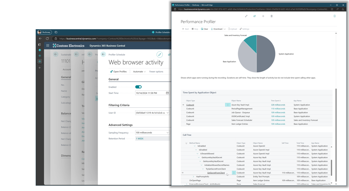
Task: Select the OnOpenPage call tree row
Action: (x=255, y=180)
